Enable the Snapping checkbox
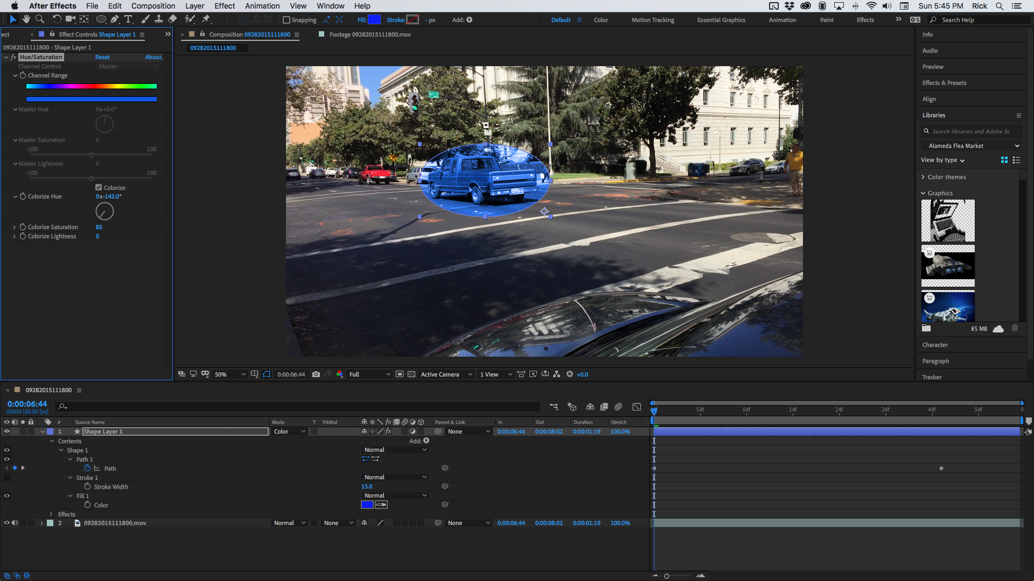 [x=285, y=20]
